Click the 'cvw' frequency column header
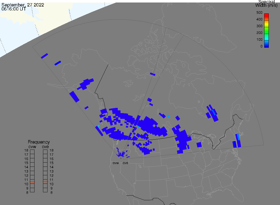280x205 pixels. click(32, 147)
